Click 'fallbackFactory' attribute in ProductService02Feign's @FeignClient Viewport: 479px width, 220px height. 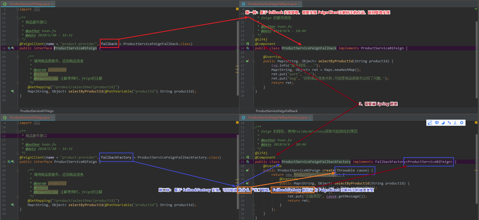click(x=116, y=158)
